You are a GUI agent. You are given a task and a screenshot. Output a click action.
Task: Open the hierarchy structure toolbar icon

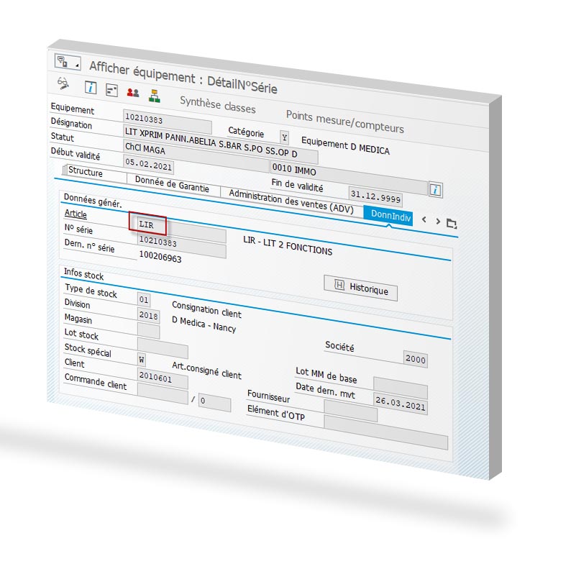click(155, 96)
